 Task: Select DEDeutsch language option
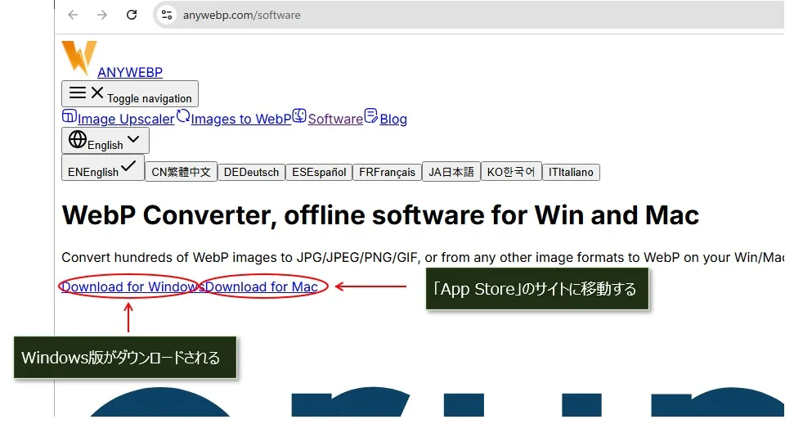(252, 172)
